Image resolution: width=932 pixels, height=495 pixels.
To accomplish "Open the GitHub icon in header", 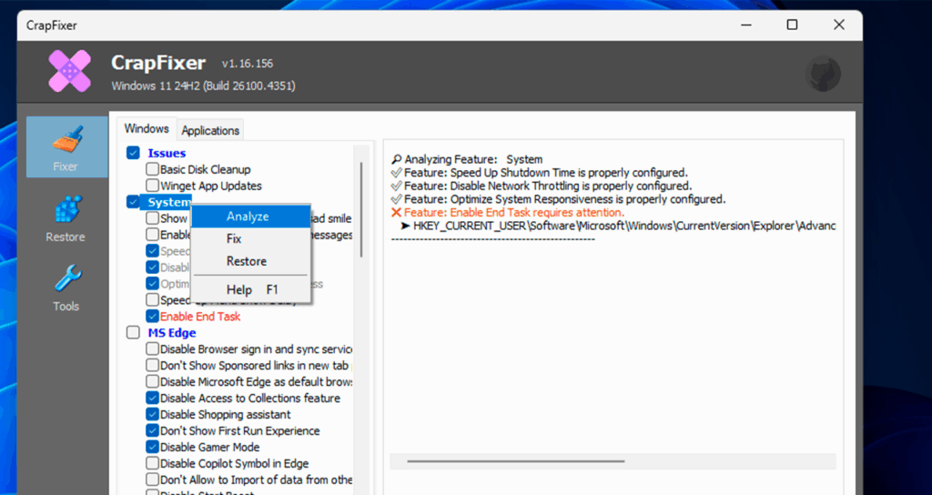I will coord(824,74).
